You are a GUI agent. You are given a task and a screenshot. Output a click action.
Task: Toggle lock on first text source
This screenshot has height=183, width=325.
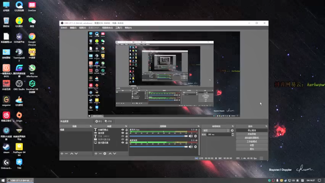[126, 130]
